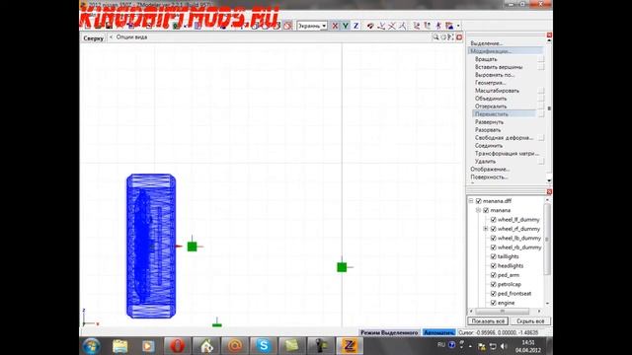
Task: Expand the Выровнять по submenu
Action: point(494,75)
